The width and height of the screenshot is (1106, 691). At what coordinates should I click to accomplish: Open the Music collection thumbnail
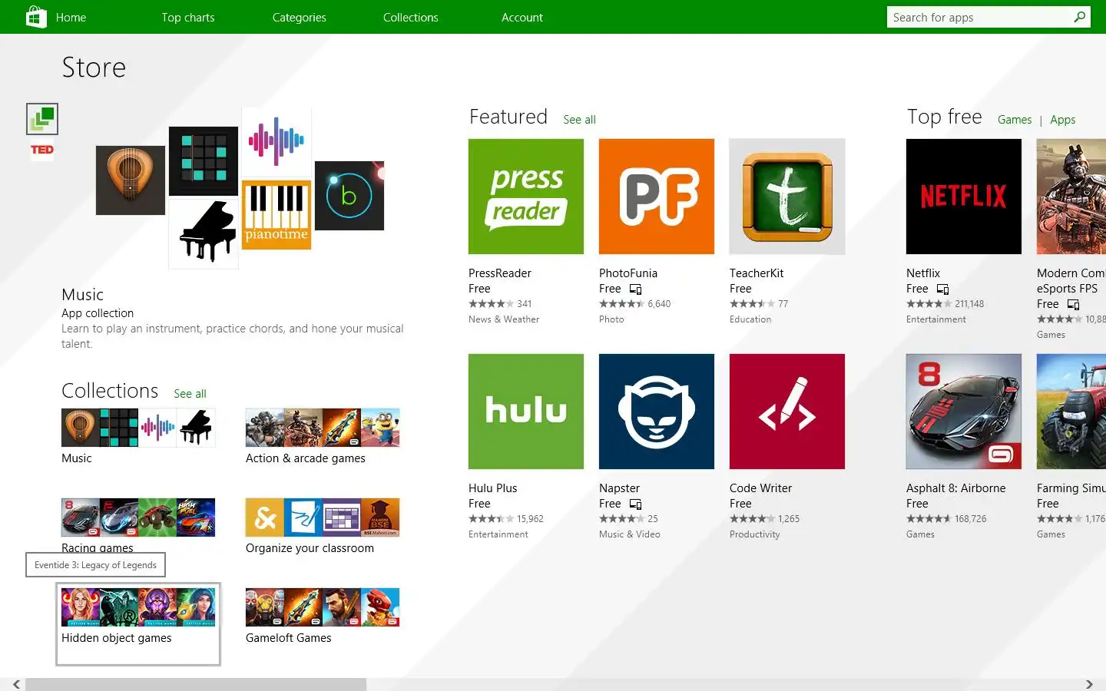[x=138, y=428]
